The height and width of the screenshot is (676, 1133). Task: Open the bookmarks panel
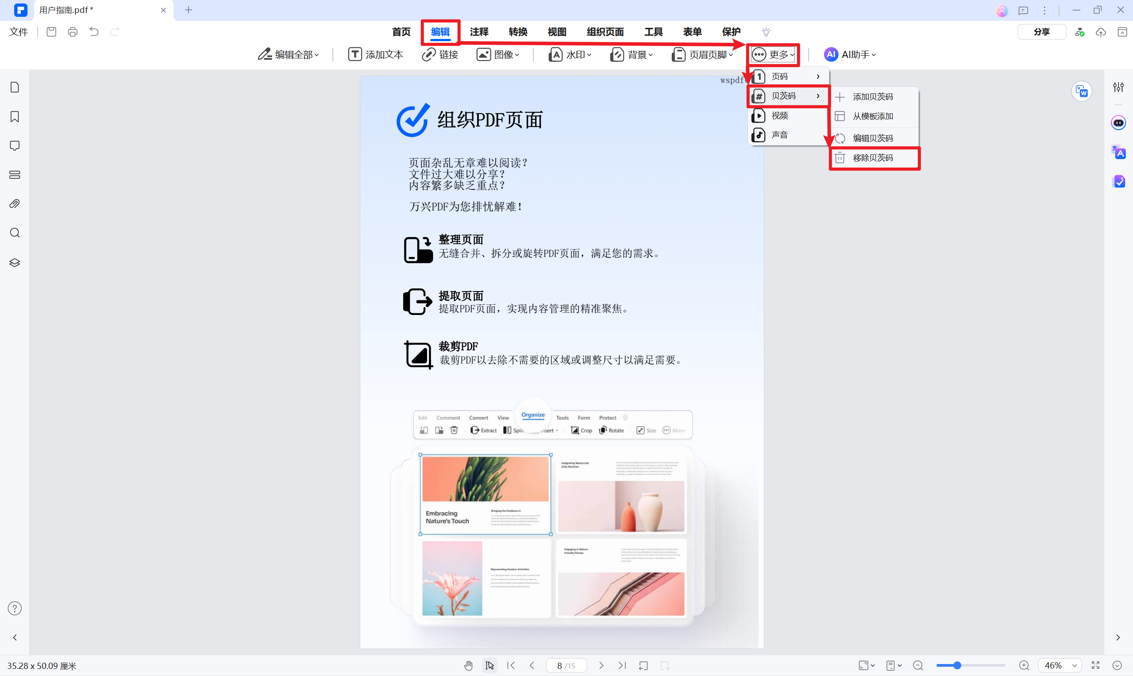[14, 117]
